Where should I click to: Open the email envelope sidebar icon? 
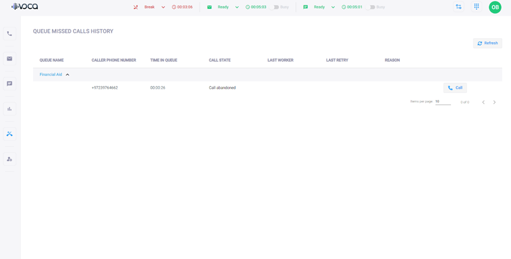pos(9,58)
